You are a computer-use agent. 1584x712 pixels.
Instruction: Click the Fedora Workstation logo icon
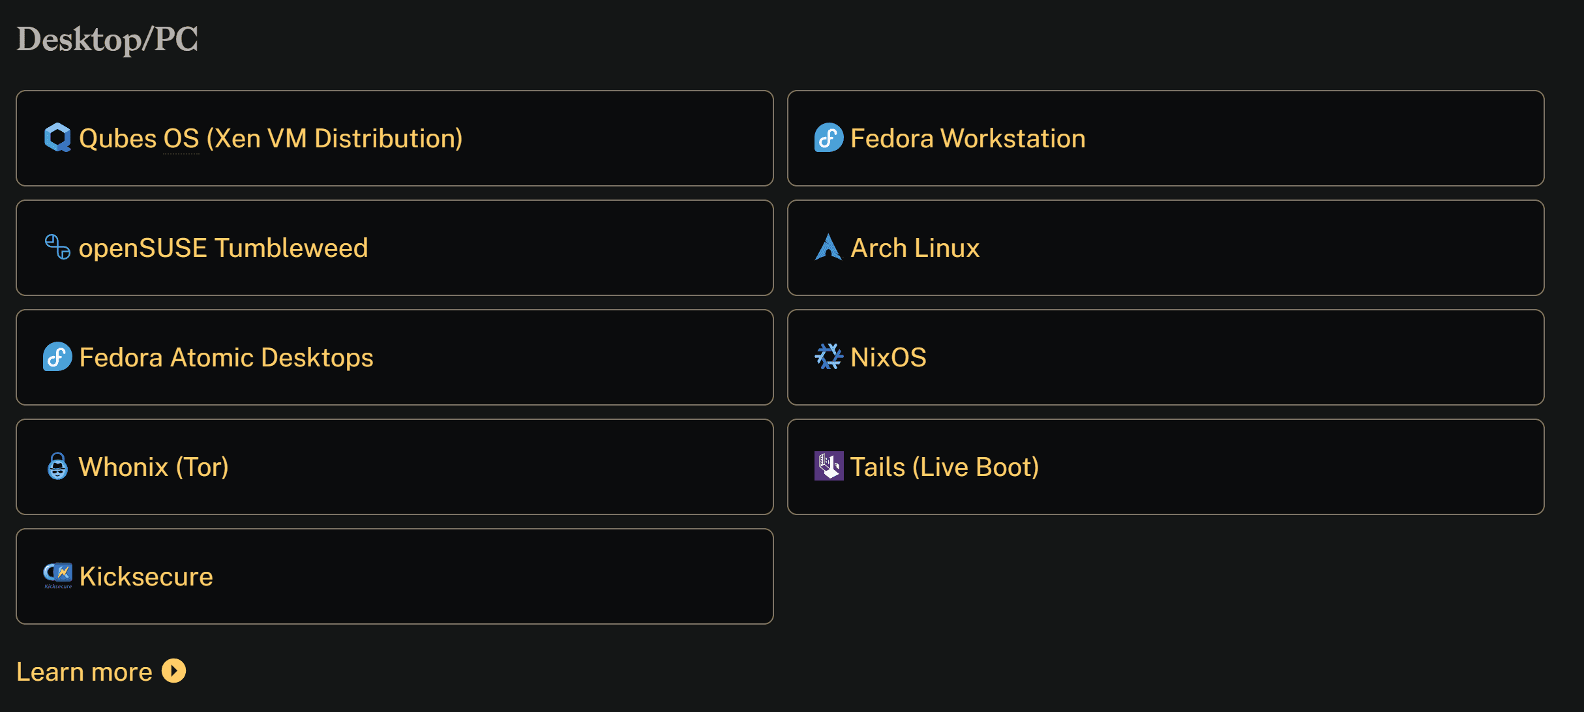(x=828, y=138)
